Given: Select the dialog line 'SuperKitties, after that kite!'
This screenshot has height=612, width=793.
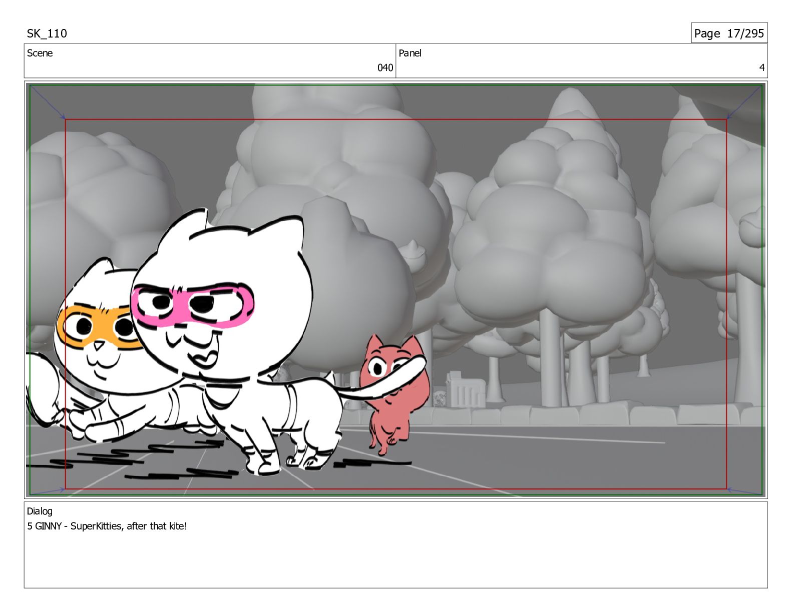Looking at the screenshot, I should click(129, 526).
